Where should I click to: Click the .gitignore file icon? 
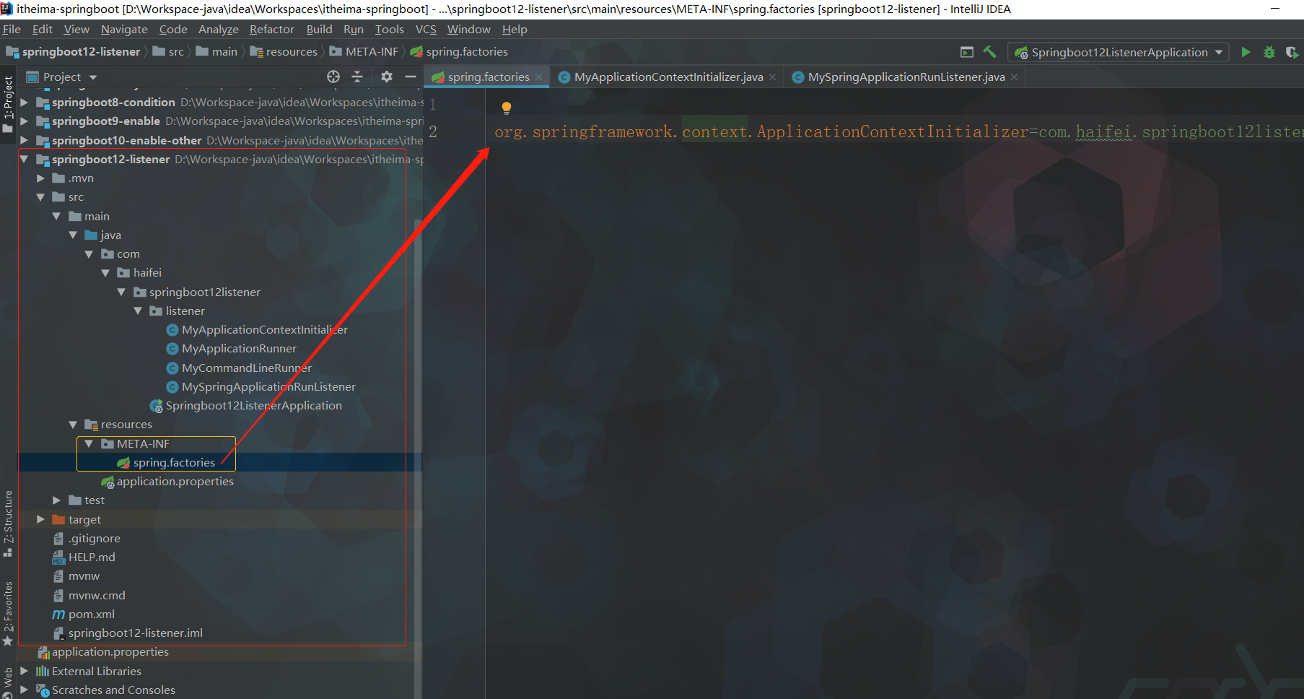[x=58, y=539]
